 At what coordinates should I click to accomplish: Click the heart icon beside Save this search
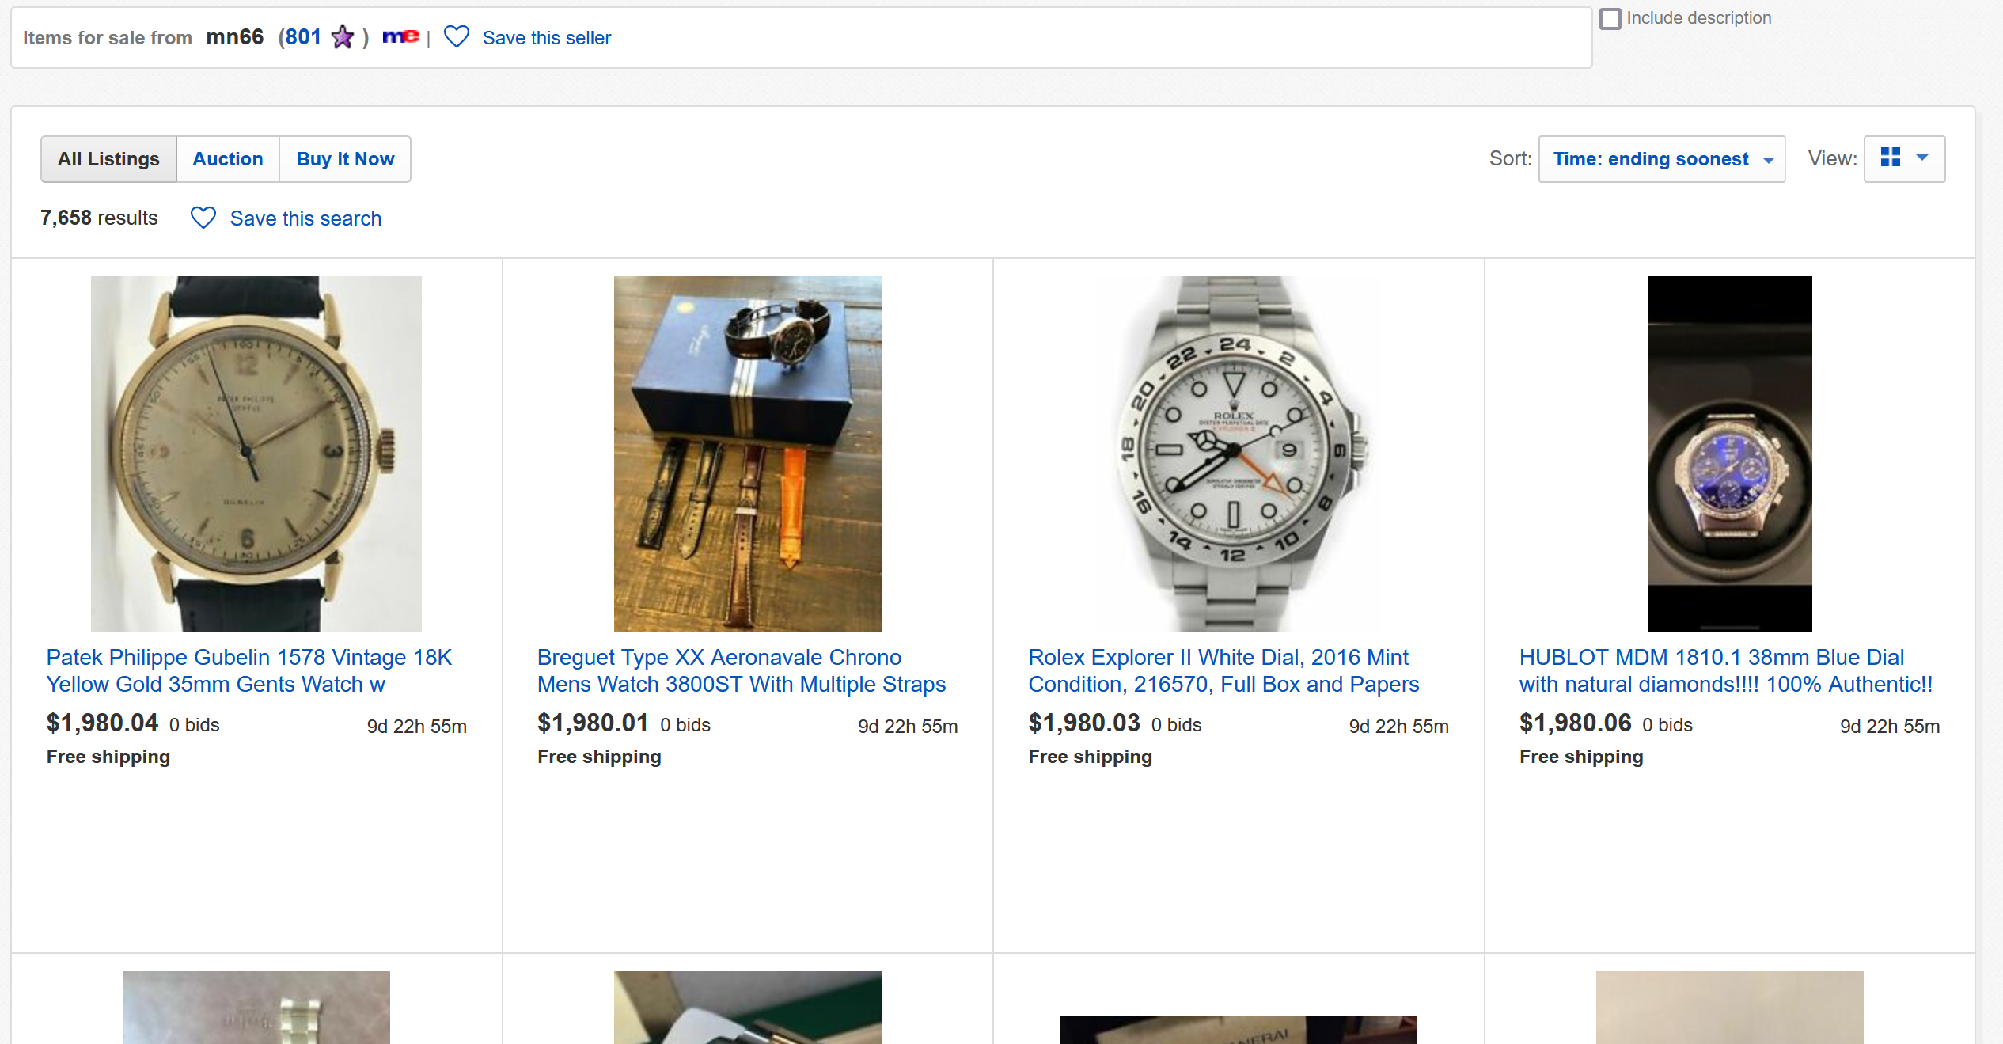pos(203,218)
